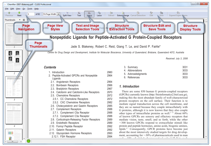Select page 3 thumbnail
This screenshot has height=146, width=211.
tap(14, 87)
